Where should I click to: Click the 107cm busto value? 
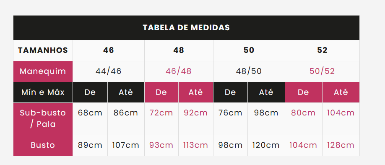click(x=126, y=145)
